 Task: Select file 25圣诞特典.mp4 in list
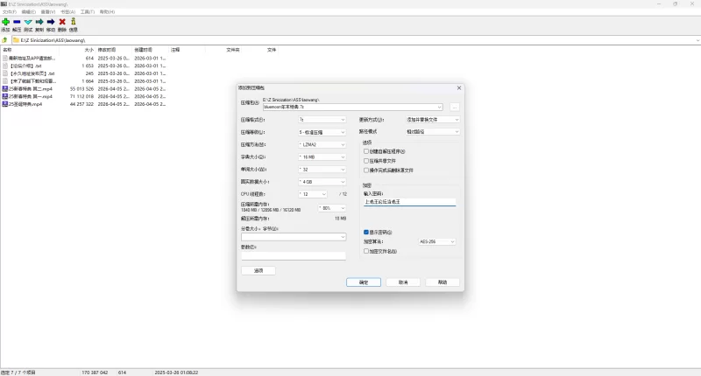pyautogui.click(x=25, y=104)
